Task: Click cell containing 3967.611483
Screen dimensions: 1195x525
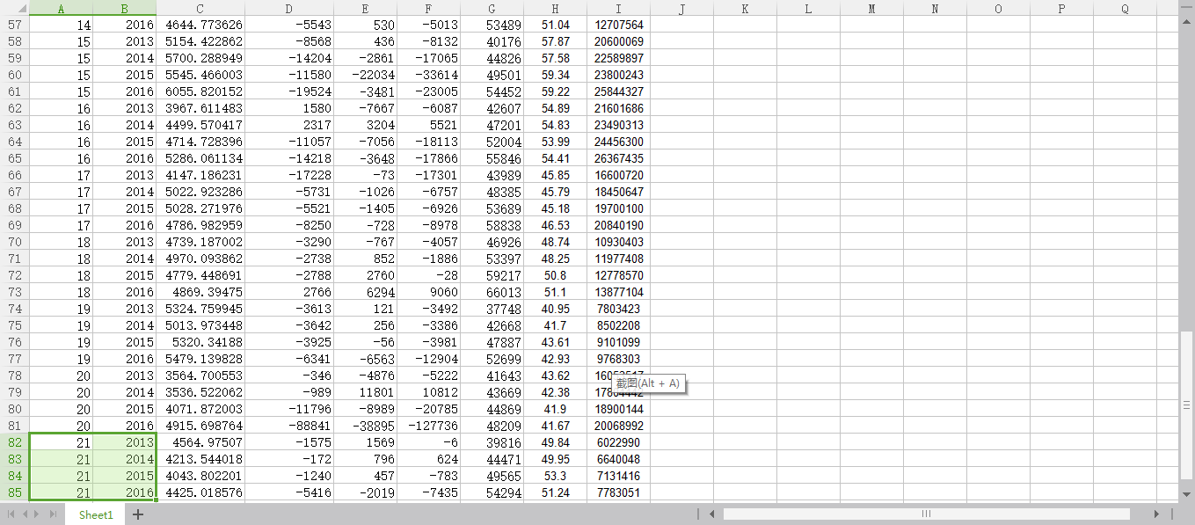Action: point(200,108)
